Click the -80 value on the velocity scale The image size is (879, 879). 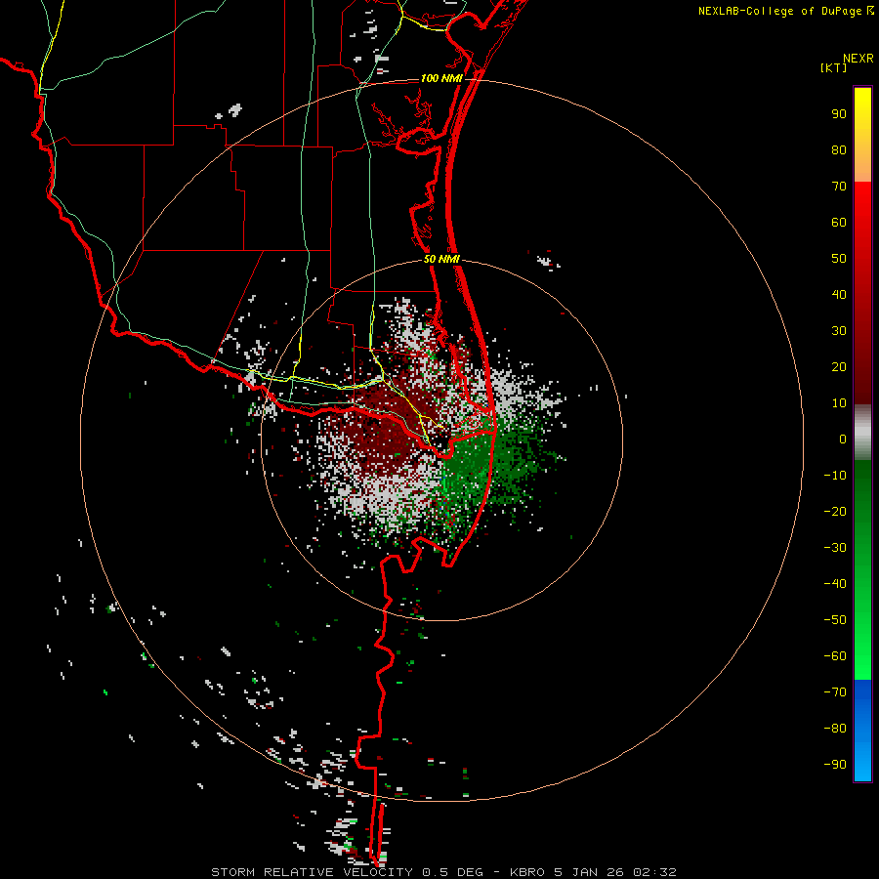point(835,729)
